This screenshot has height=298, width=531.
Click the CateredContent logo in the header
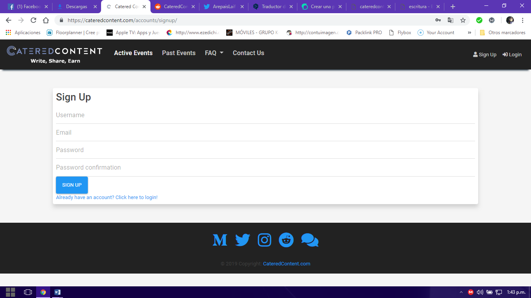click(54, 55)
